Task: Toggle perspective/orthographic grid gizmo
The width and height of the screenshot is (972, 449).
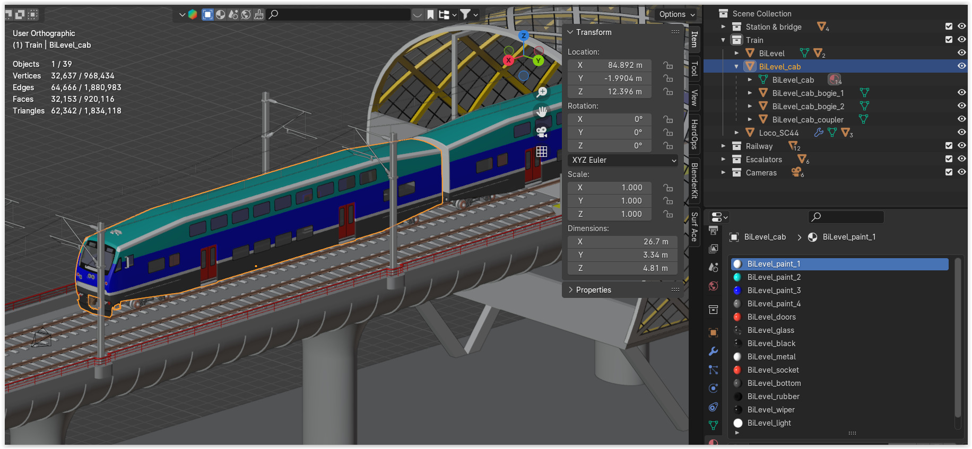Action: click(x=542, y=152)
